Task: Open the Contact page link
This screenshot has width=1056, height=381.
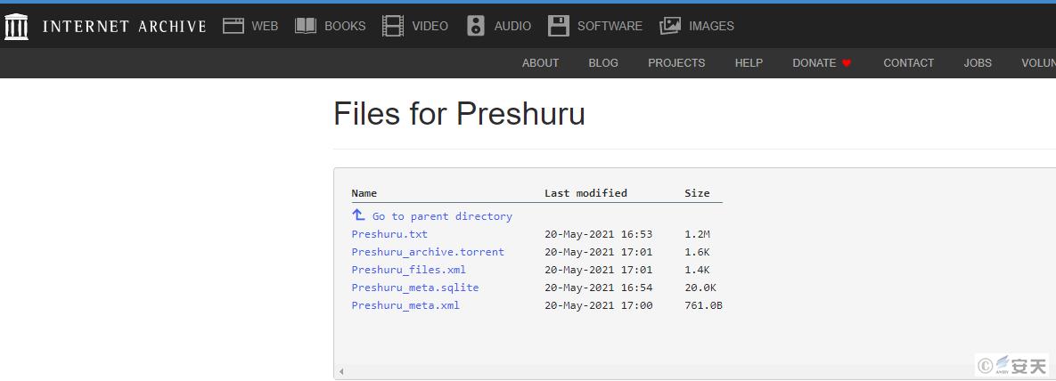Action: [x=908, y=63]
